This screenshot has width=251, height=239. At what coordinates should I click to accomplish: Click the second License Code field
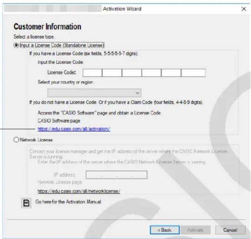(x=112, y=73)
